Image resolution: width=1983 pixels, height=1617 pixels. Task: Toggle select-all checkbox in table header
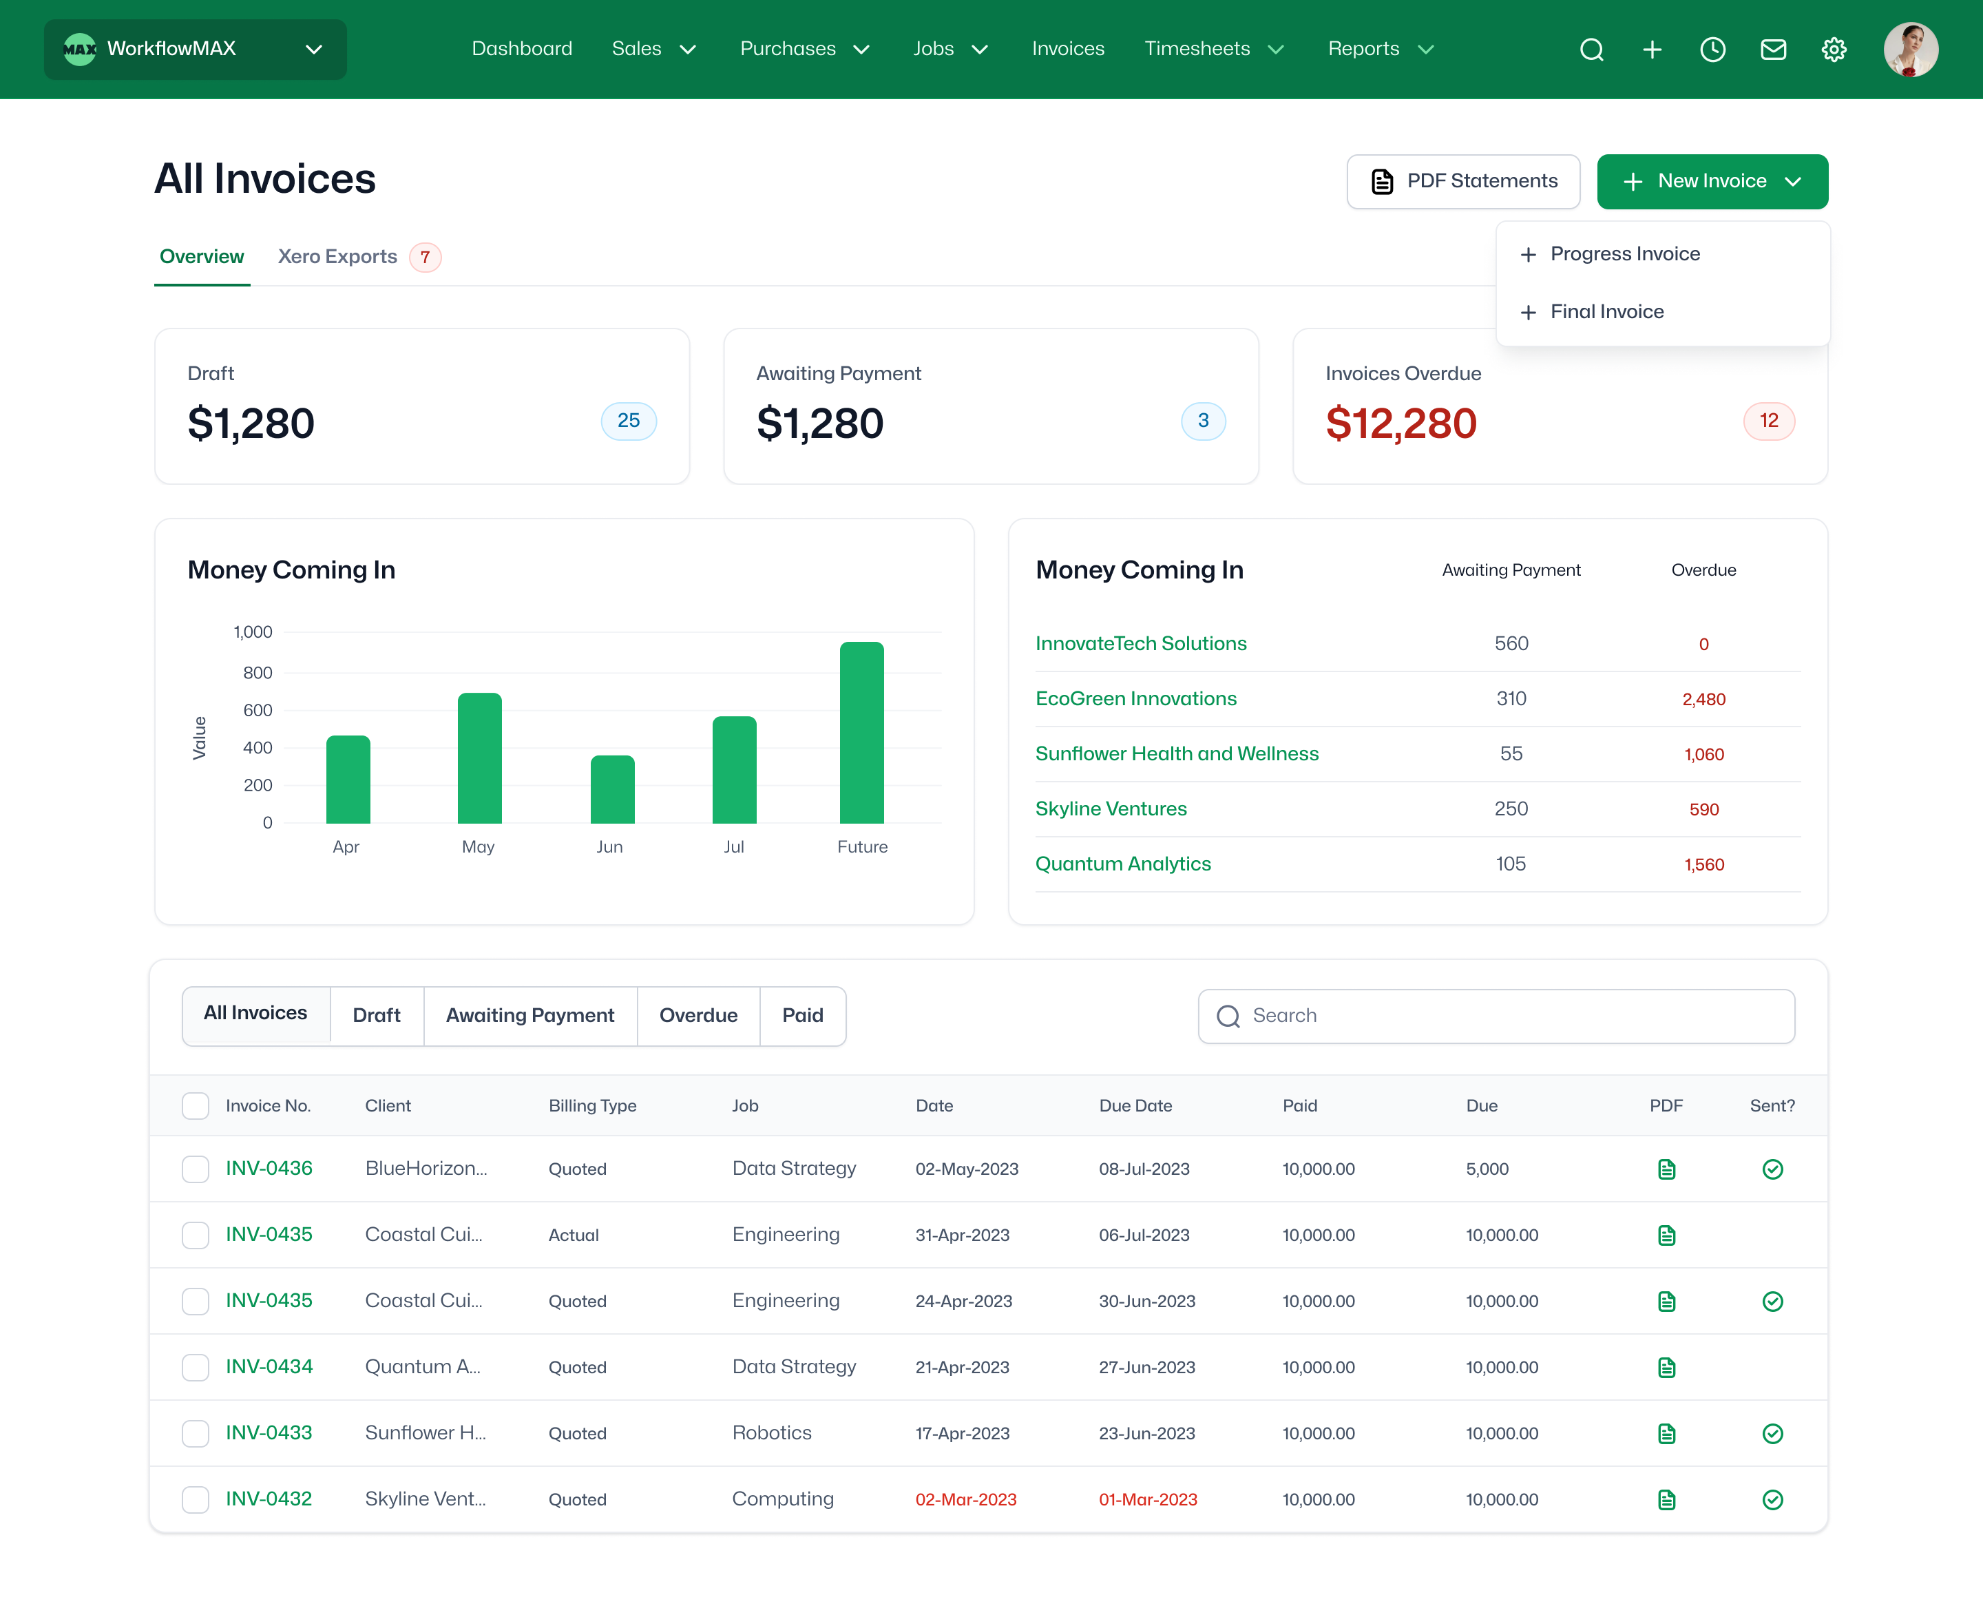(x=196, y=1105)
